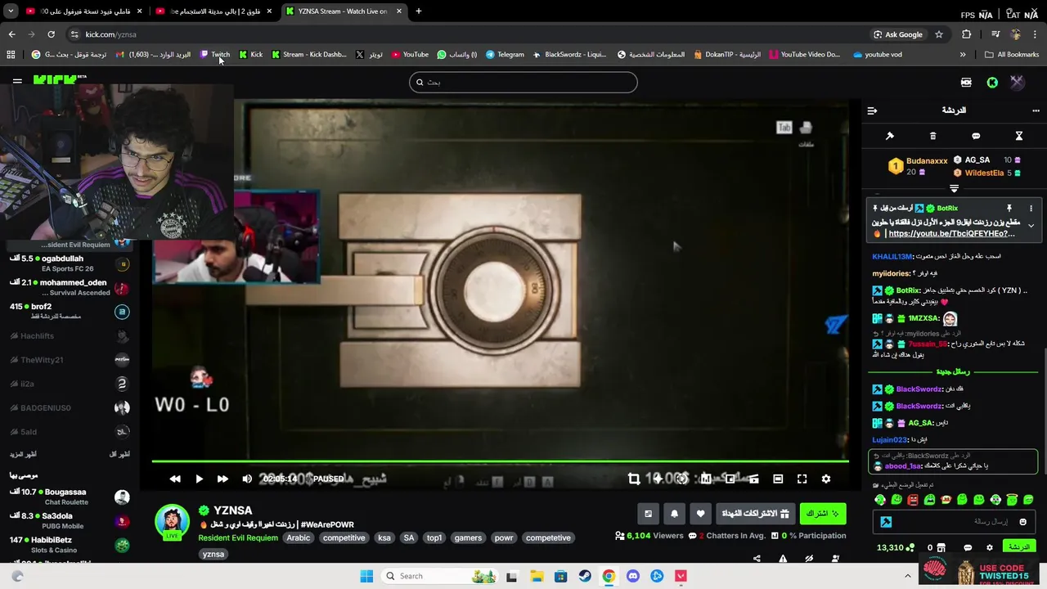1047x589 pixels.
Task: Switch the player to theater mode
Action: (x=778, y=479)
